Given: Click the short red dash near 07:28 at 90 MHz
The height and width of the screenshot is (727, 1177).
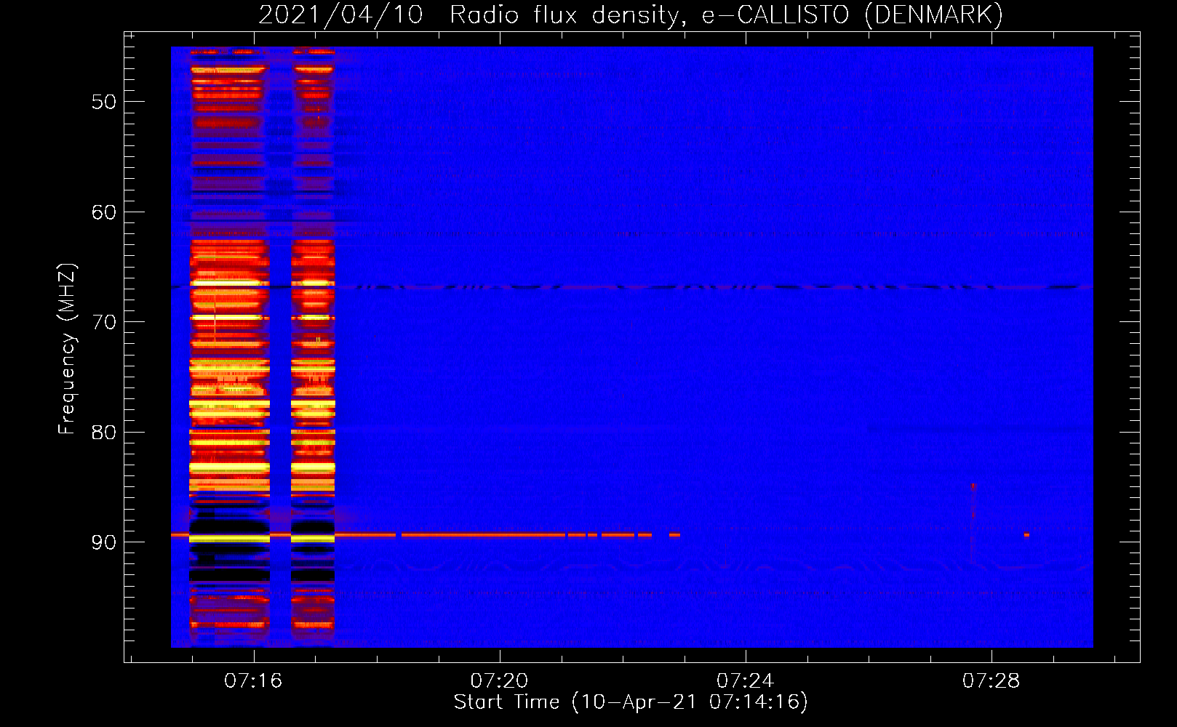Looking at the screenshot, I should (1026, 535).
